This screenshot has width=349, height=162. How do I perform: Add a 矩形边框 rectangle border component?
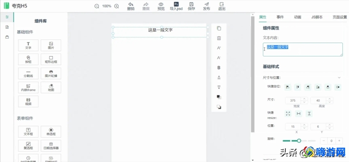[x=51, y=60]
